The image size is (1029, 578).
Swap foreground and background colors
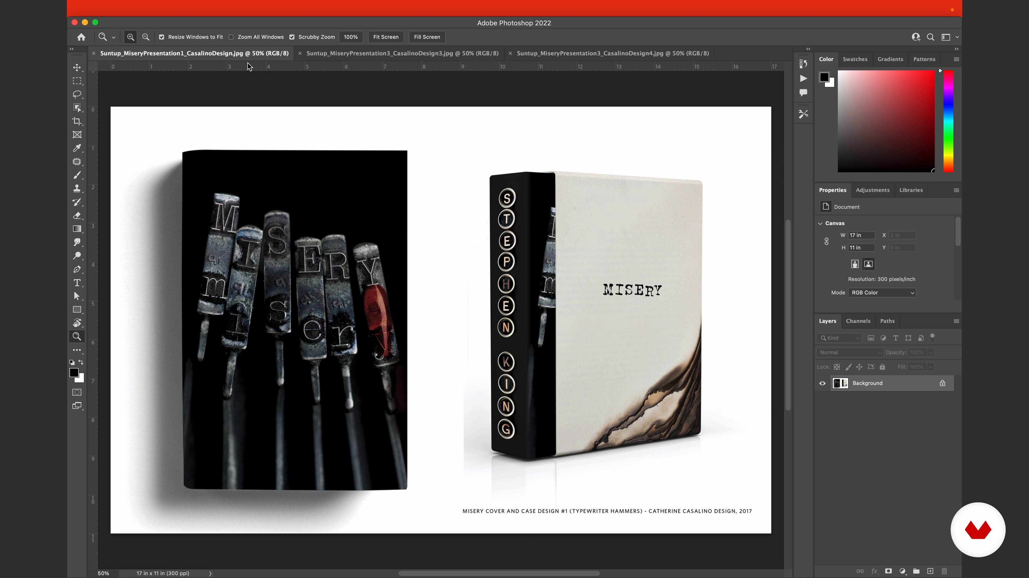tap(81, 362)
